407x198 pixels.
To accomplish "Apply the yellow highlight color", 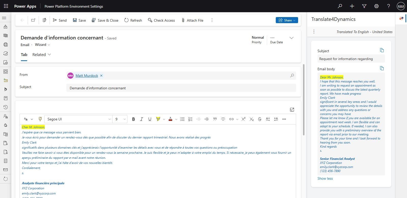I will [158, 119].
